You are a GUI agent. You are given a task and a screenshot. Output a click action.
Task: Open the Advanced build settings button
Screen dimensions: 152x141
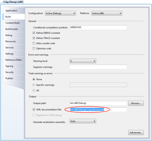[x=136, y=132]
